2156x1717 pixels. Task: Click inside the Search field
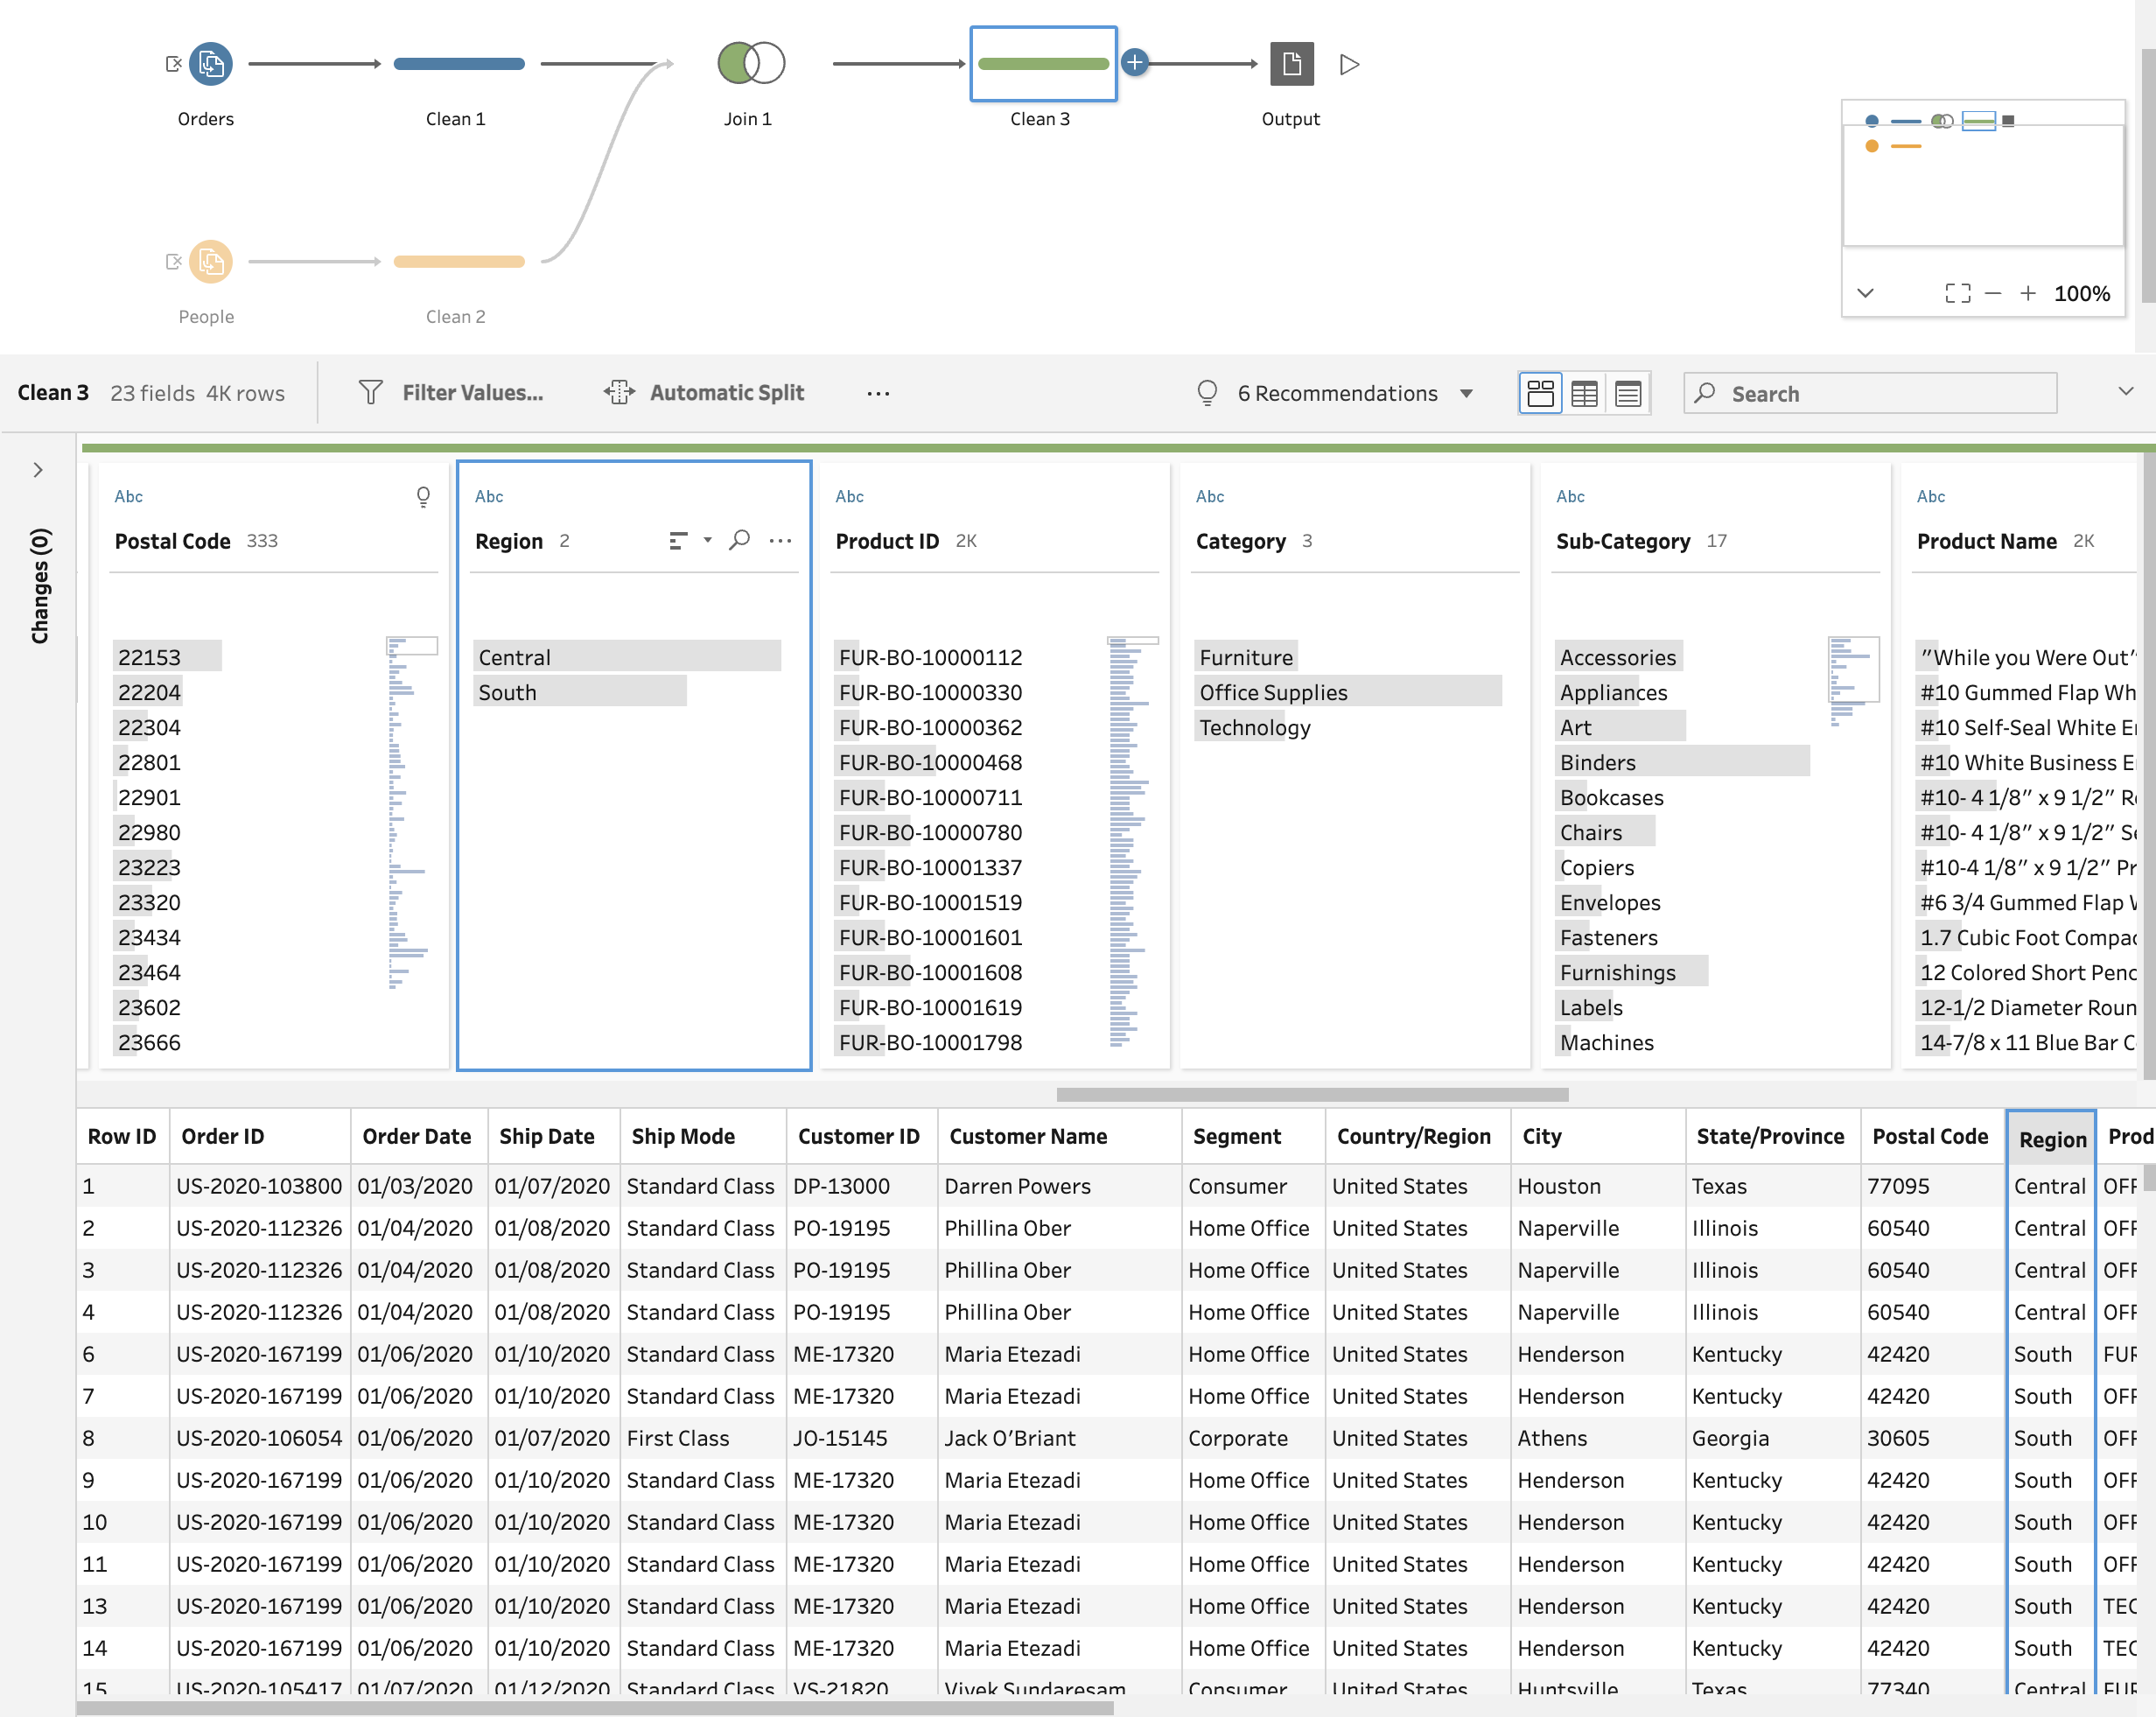click(1870, 394)
